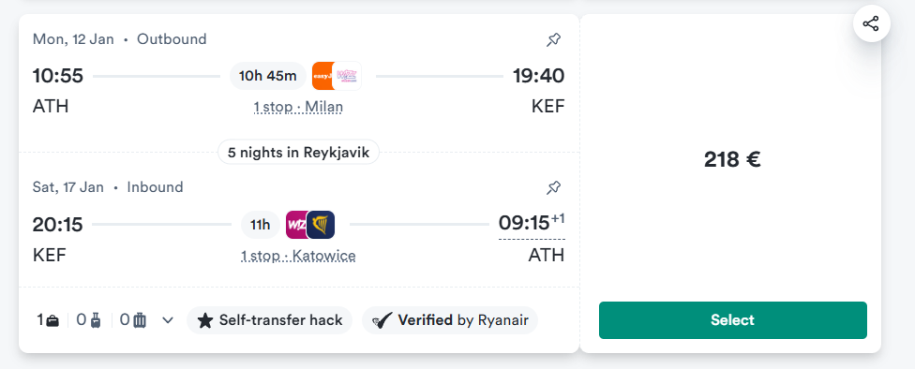Viewport: 915px width, 369px height.
Task: Click the share icon on the flight card
Action: coord(871,24)
